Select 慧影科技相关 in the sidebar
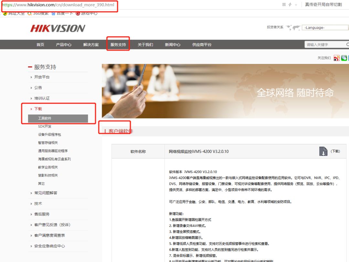Viewport: 349px width, 262px height. click(x=48, y=175)
